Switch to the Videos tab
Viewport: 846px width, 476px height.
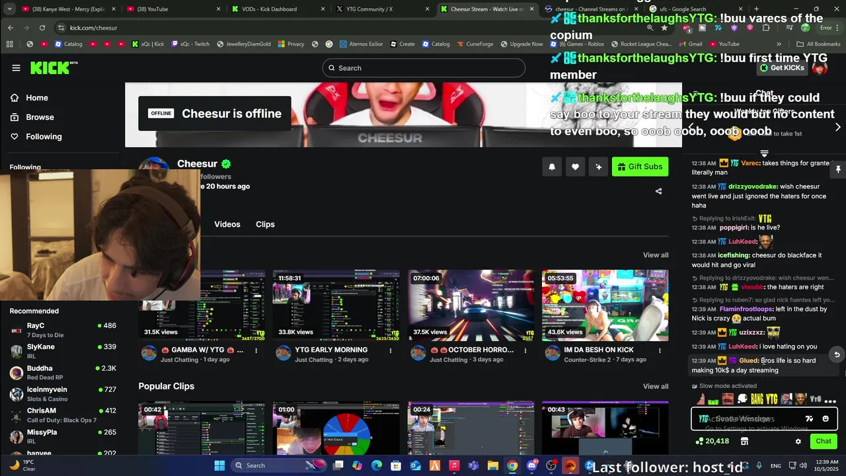pyautogui.click(x=227, y=224)
